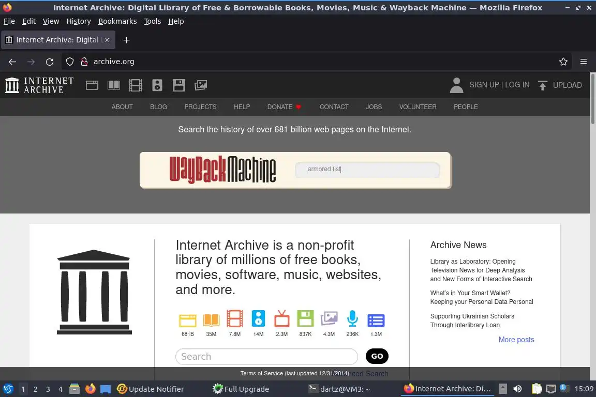Open the 681B web pages collection icon

[188, 320]
